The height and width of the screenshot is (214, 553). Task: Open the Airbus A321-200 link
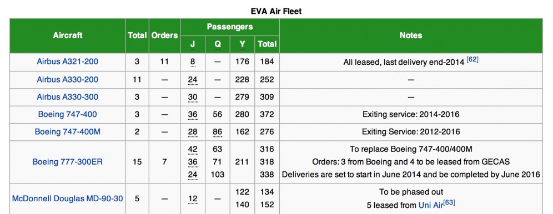[67, 62]
